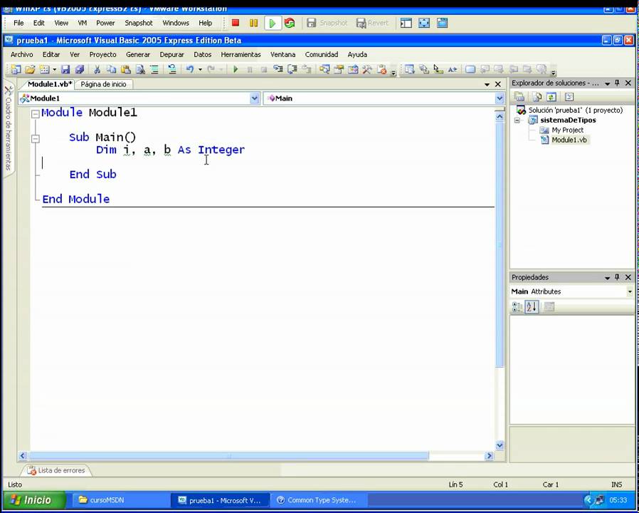Screen dimensions: 639x513
Task: Click the VMware Revert button
Action: coord(372,23)
